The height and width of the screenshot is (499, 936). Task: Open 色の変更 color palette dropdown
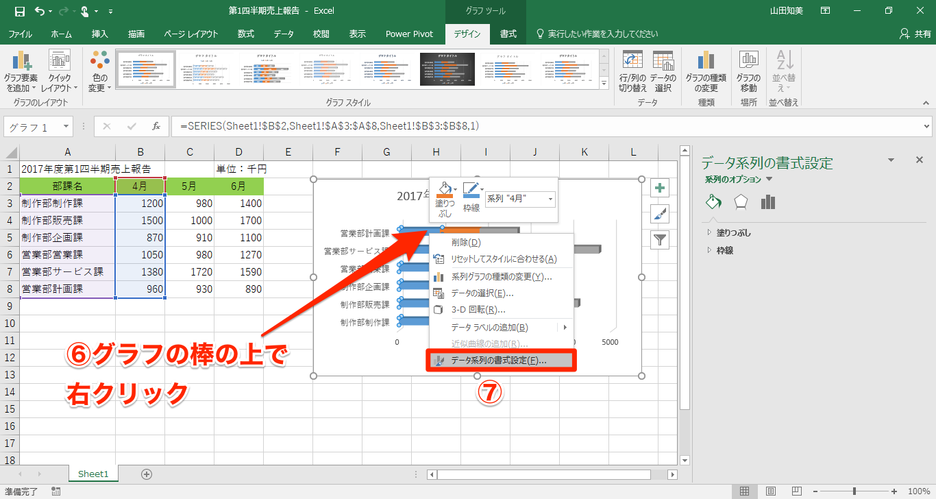point(99,72)
